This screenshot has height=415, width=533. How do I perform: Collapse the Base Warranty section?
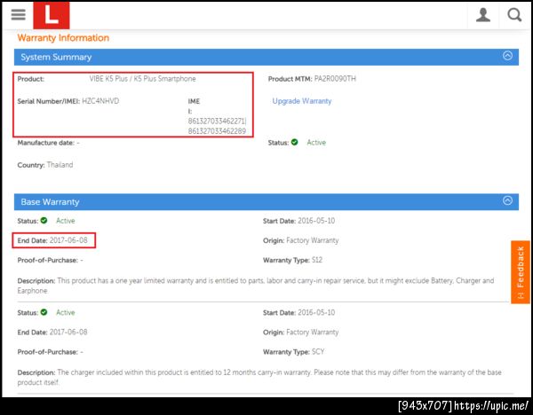tap(507, 200)
